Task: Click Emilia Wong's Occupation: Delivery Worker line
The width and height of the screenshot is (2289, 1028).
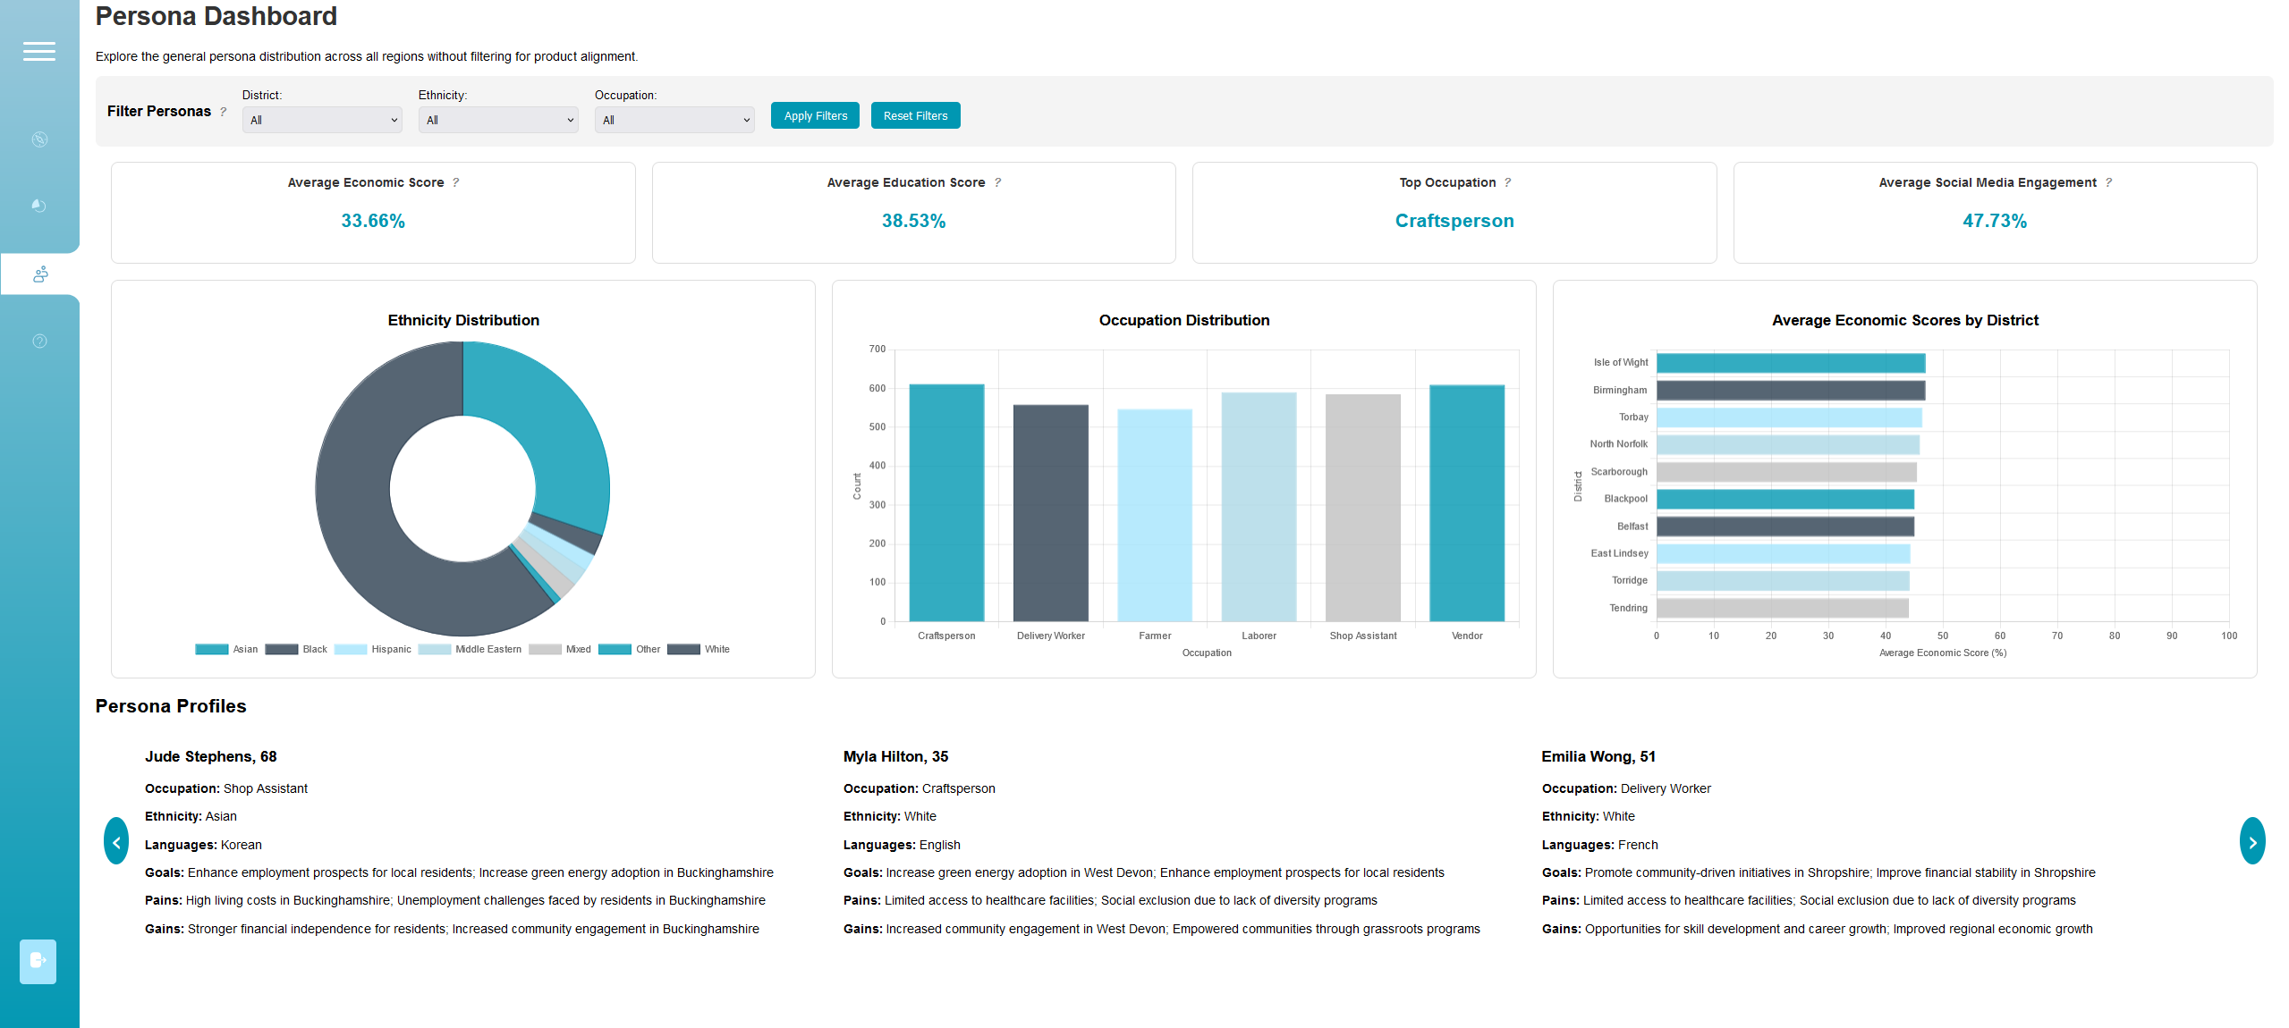Action: pos(1626,788)
